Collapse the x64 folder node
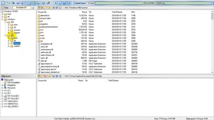The width and height of the screenshot is (214, 120). pyautogui.click(x=5, y=22)
